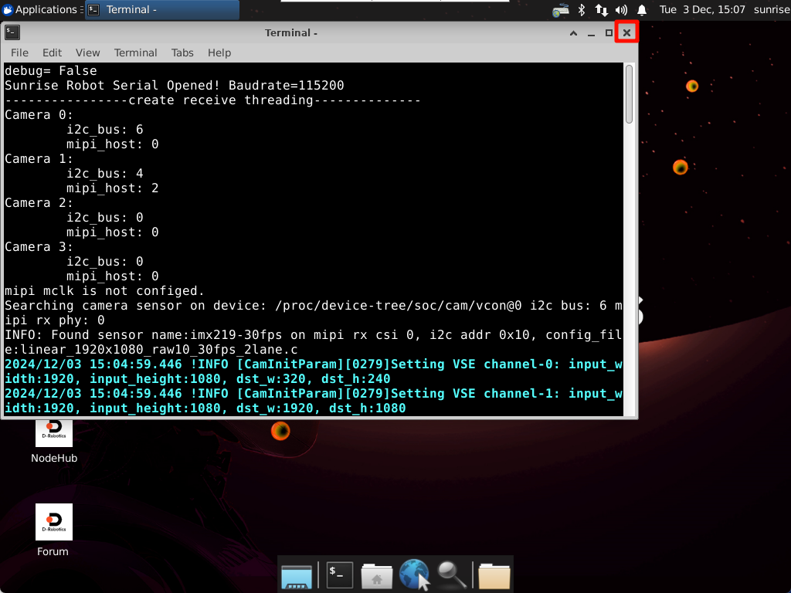Open the File menu

point(19,53)
